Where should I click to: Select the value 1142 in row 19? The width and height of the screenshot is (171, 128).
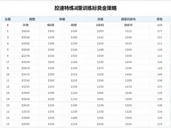click(74, 99)
